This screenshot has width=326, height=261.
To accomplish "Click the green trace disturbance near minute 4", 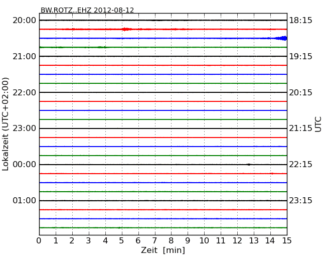I will (101, 47).
